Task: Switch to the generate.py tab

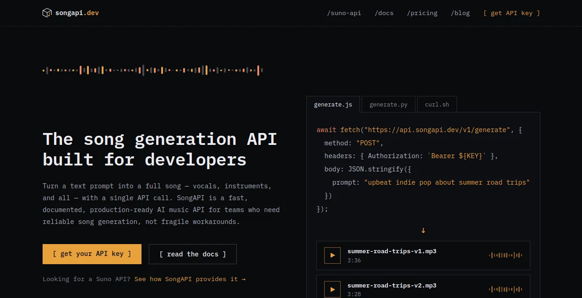Action: pos(388,104)
